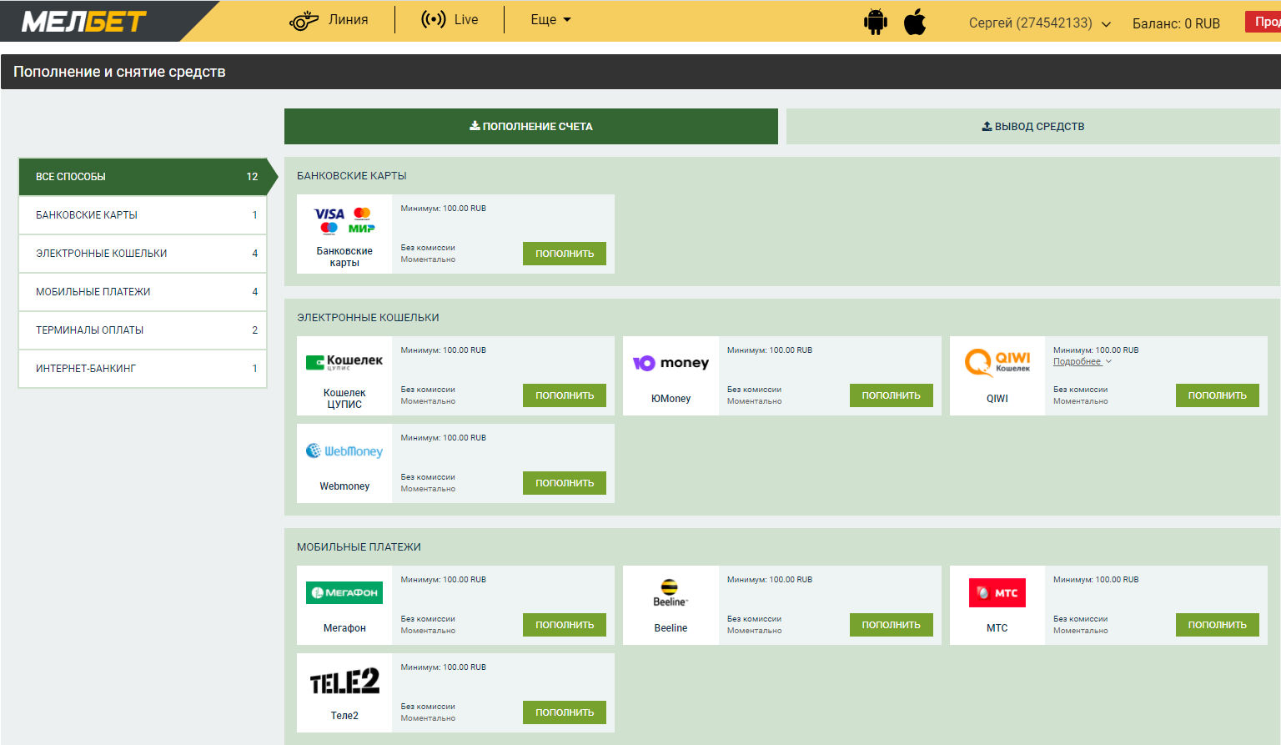
Task: Select the Beeline logo
Action: click(671, 592)
